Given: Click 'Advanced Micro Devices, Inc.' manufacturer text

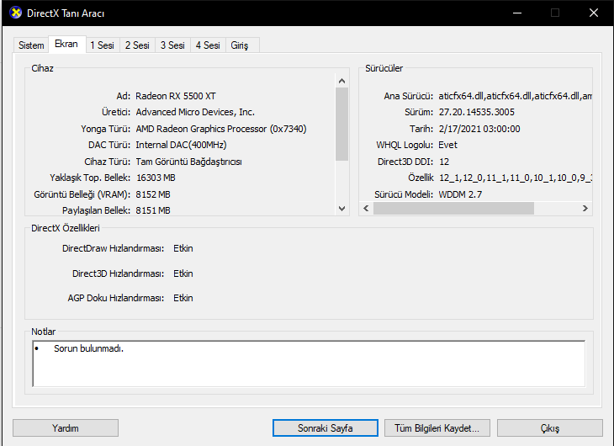Looking at the screenshot, I should click(x=195, y=112).
